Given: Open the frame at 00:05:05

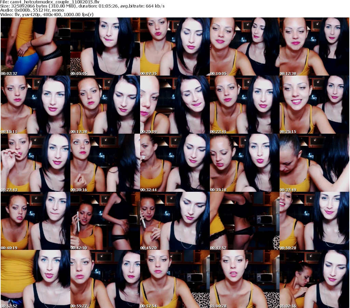Looking at the screenshot, I should (x=105, y=46).
